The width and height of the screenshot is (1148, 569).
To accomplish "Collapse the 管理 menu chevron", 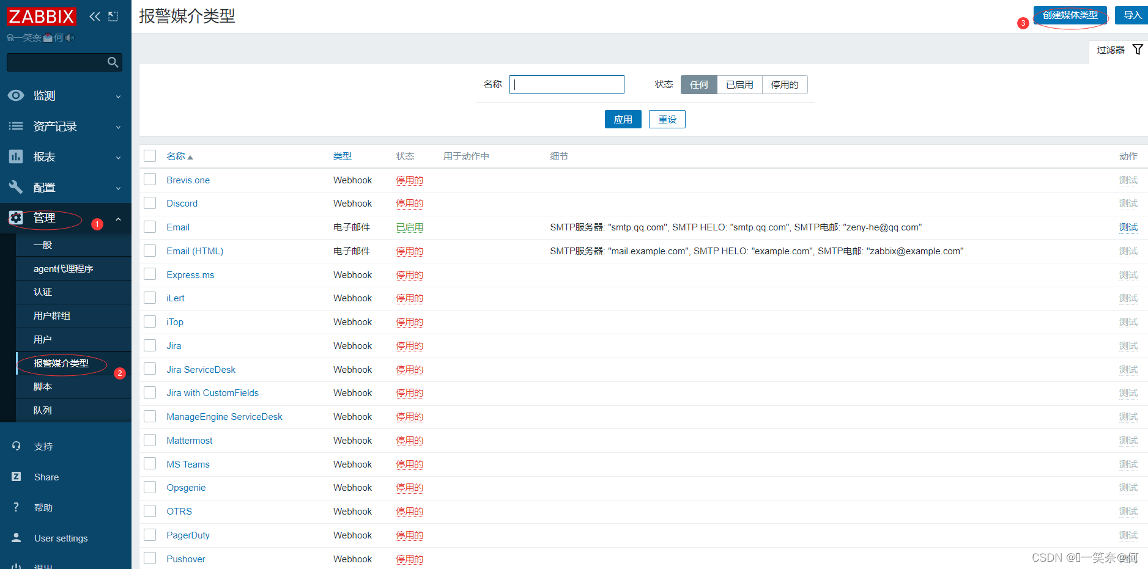I will point(119,219).
